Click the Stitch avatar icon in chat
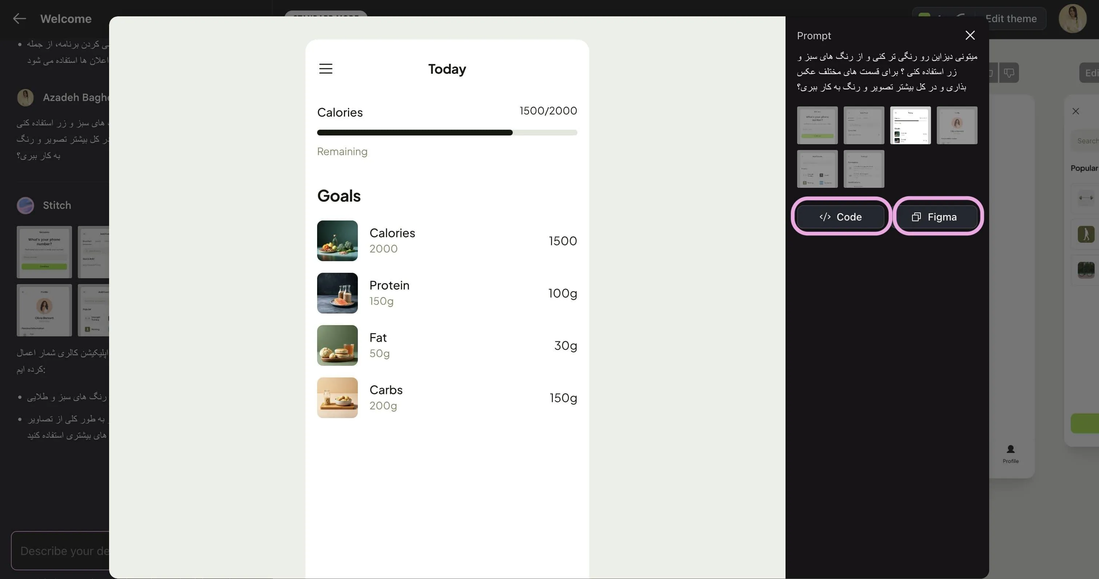 pyautogui.click(x=25, y=205)
